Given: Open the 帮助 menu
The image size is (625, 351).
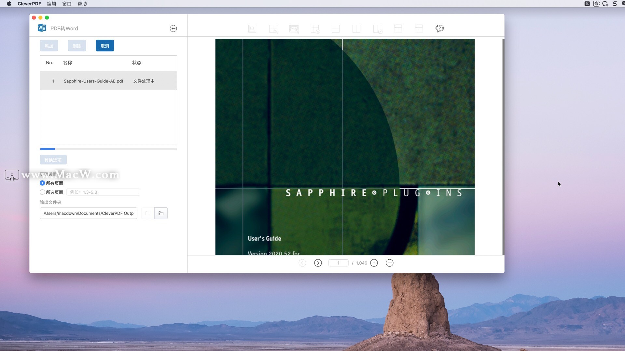Looking at the screenshot, I should pyautogui.click(x=82, y=4).
